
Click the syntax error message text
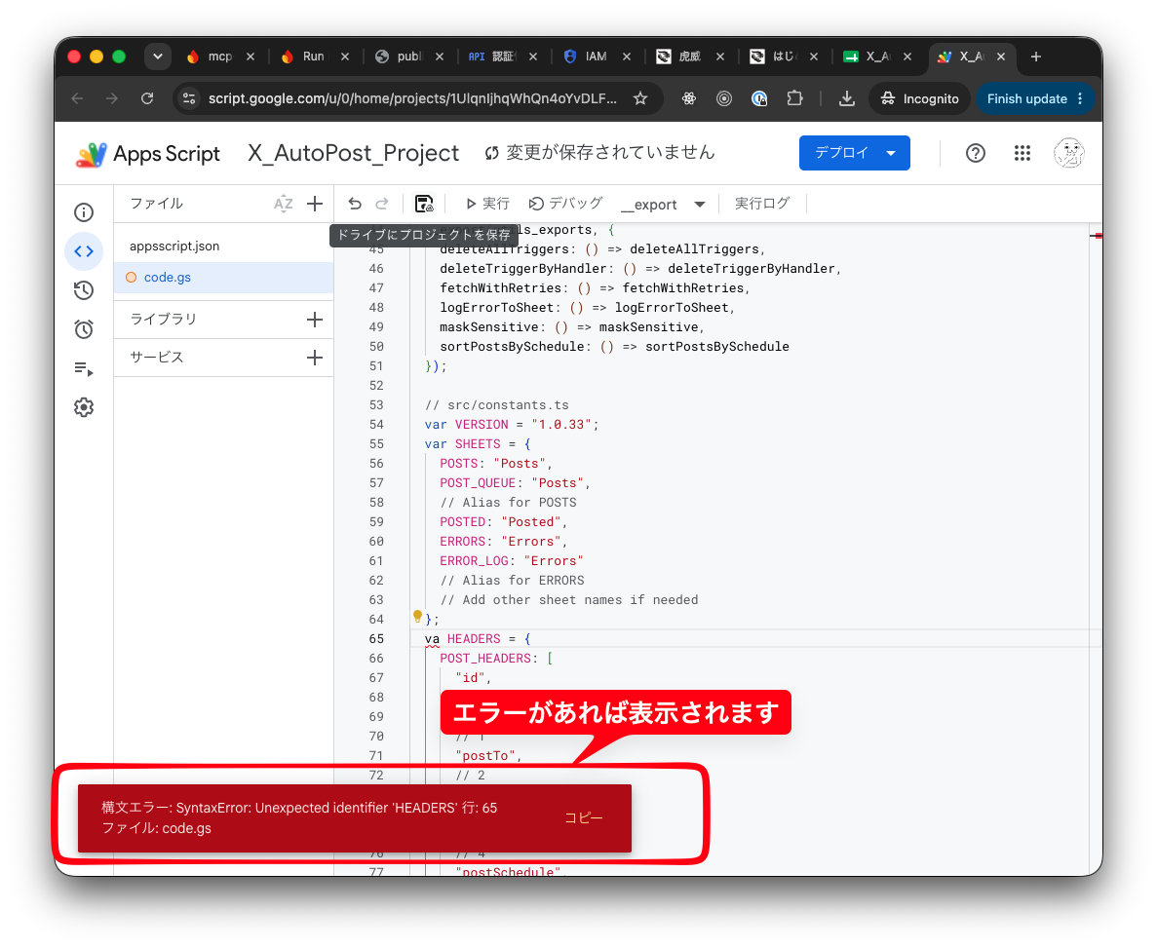coord(299,818)
